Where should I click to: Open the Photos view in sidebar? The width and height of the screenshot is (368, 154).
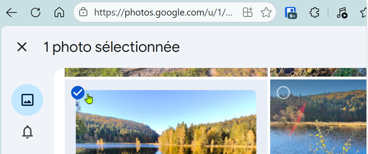click(x=27, y=100)
